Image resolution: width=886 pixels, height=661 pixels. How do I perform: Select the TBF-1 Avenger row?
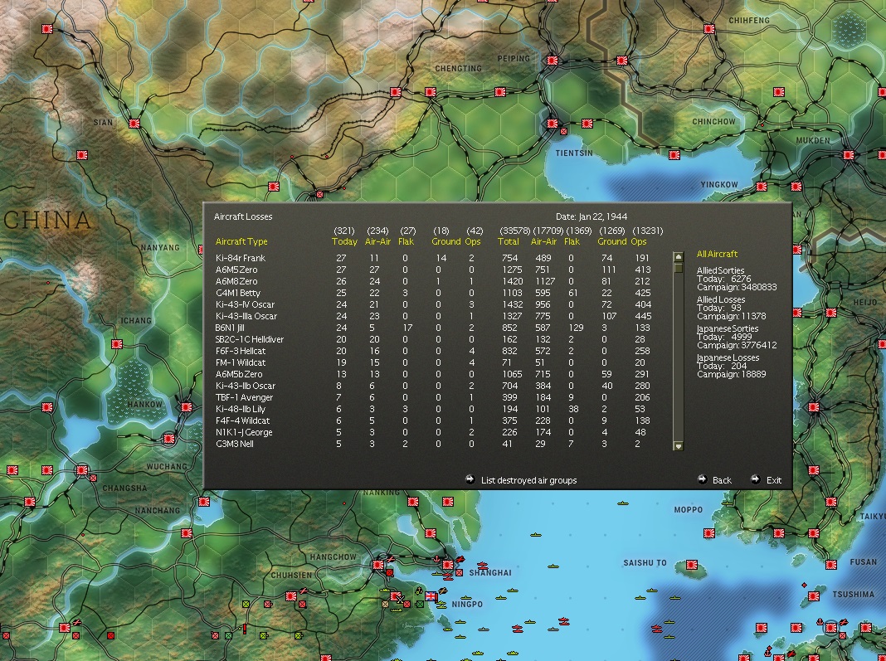433,397
